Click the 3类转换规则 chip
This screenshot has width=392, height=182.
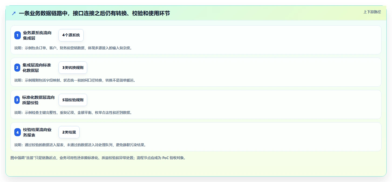click(x=73, y=68)
